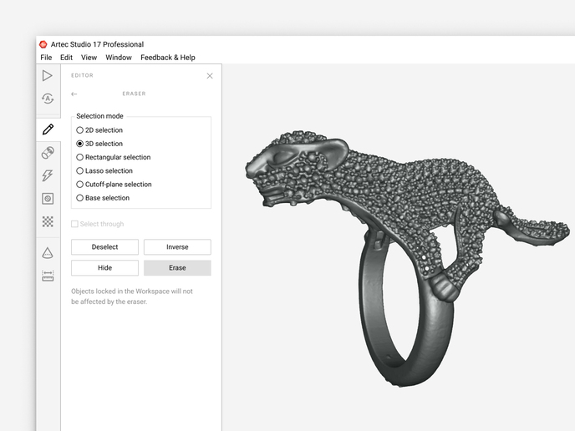This screenshot has height=431, width=575.
Task: Select the Lasso selection radio button
Action: (x=80, y=170)
